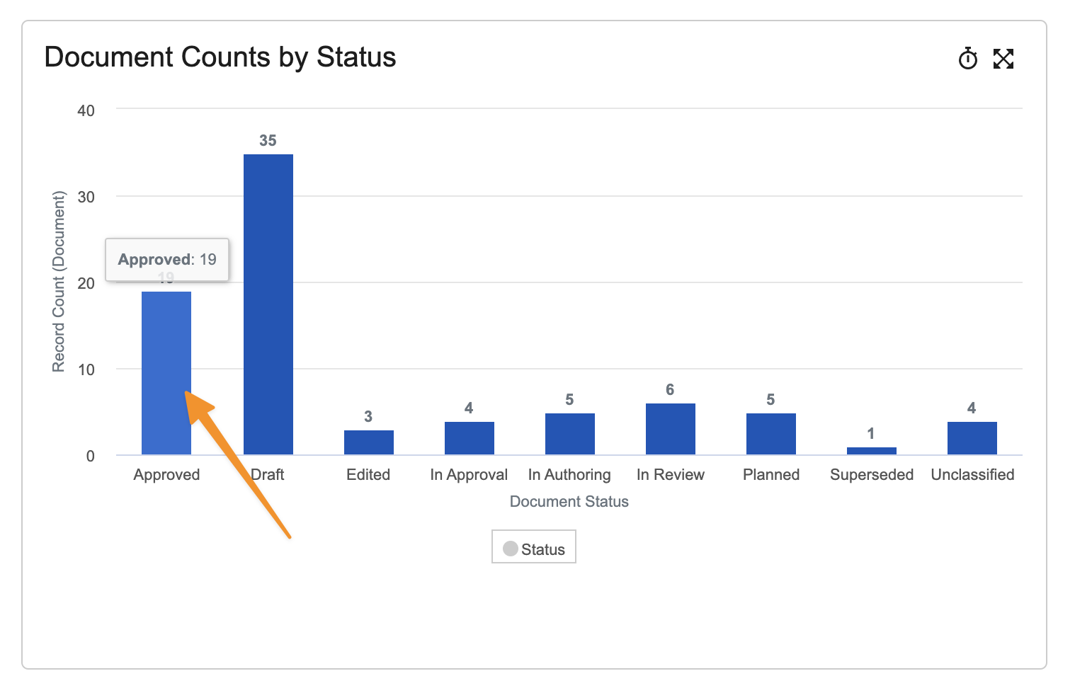Click the stopwatch timer icon

(967, 59)
